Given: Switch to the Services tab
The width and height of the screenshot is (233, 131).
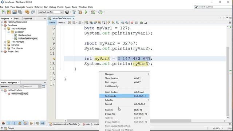Looking at the screenshot, I should (x=28, y=19).
